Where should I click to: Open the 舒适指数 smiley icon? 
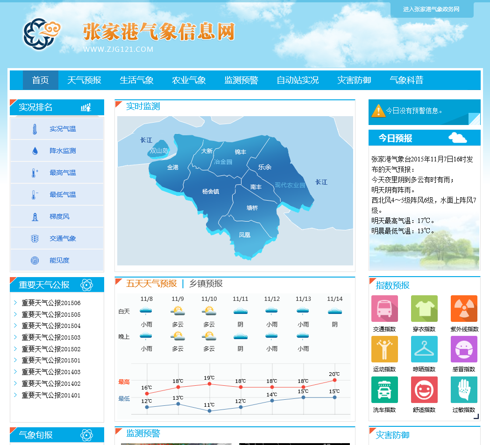[424, 390]
